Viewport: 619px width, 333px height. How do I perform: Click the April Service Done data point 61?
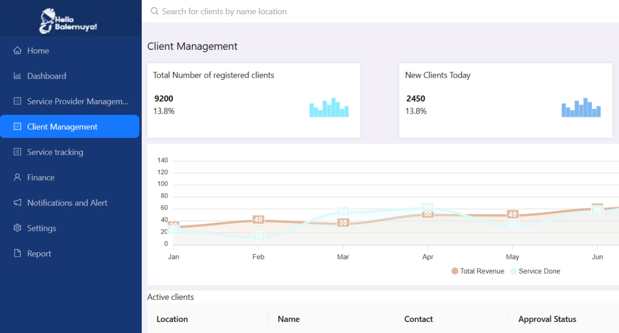tap(427, 207)
